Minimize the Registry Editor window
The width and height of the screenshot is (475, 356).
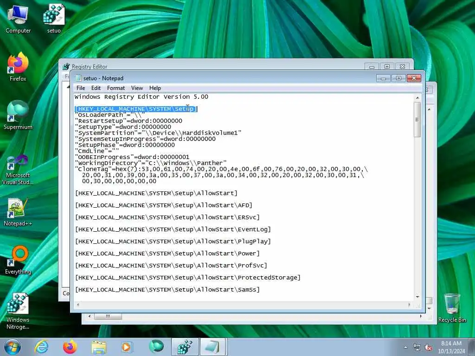(x=372, y=66)
